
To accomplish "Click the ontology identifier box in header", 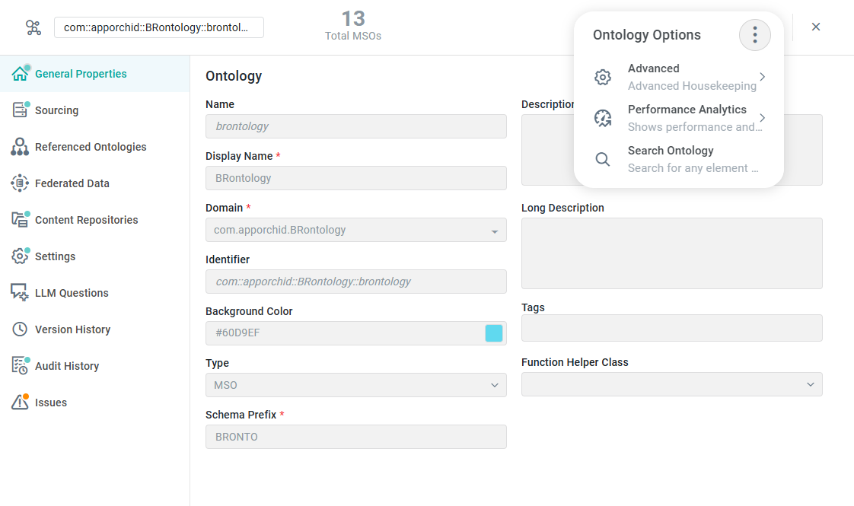I will point(159,27).
